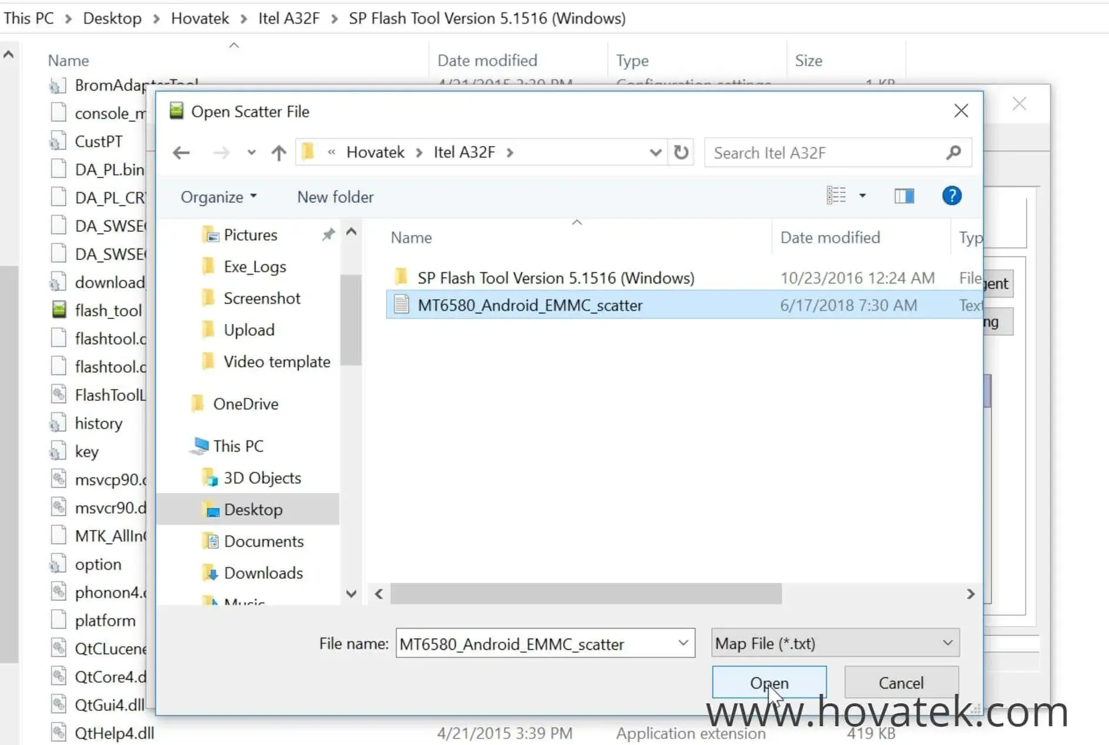Toggle the preview pane icon
Screen dimensions: 1109x745
point(904,195)
